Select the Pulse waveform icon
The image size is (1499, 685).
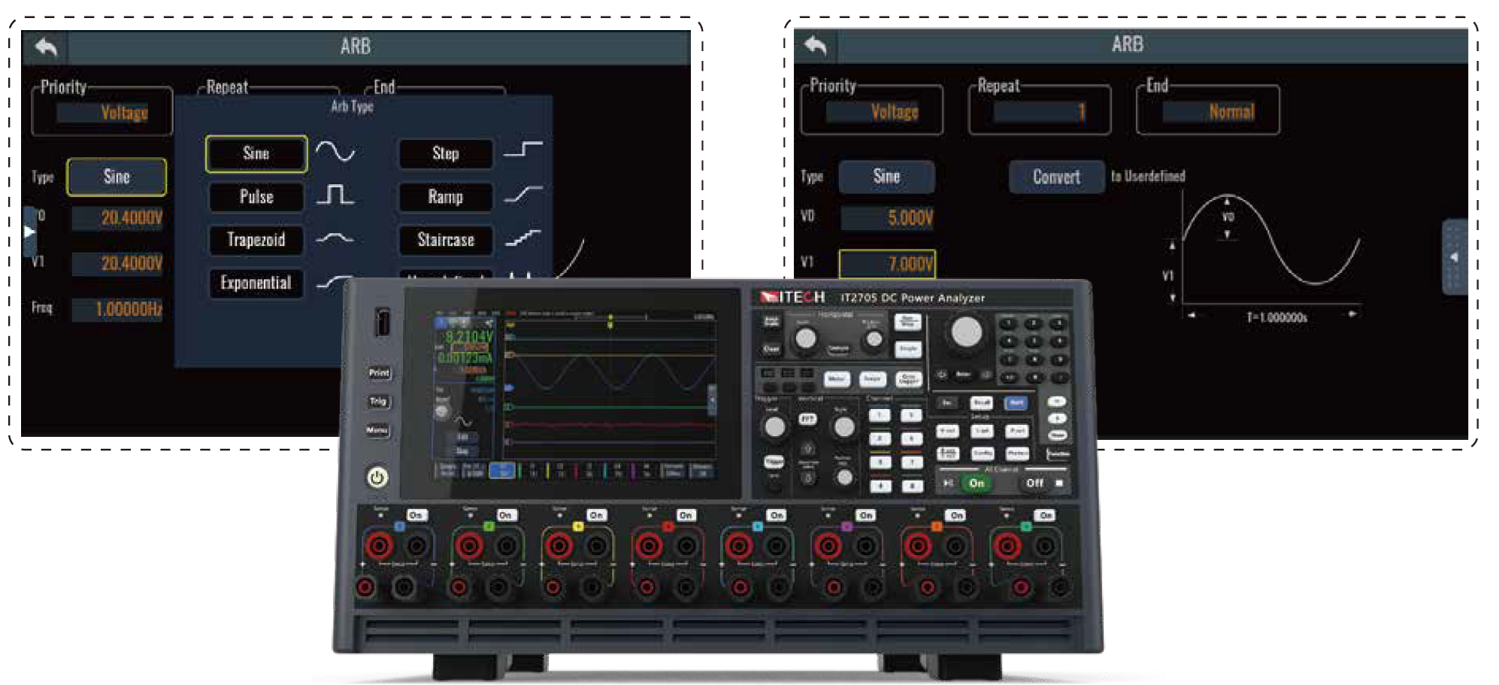(x=335, y=195)
